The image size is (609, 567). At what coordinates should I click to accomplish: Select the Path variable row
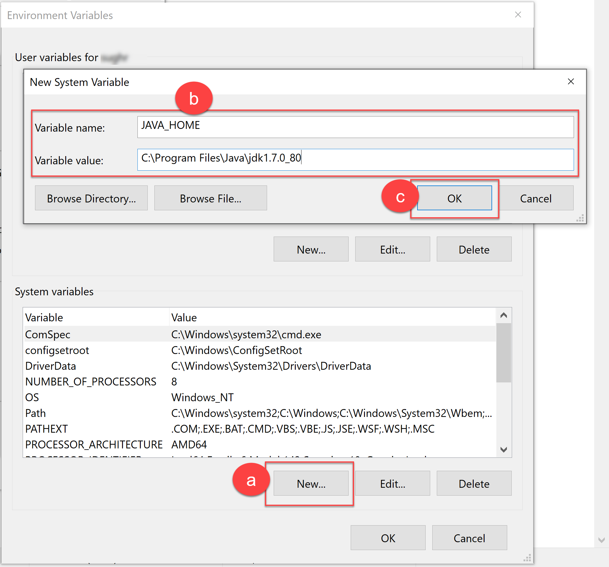[x=259, y=413]
